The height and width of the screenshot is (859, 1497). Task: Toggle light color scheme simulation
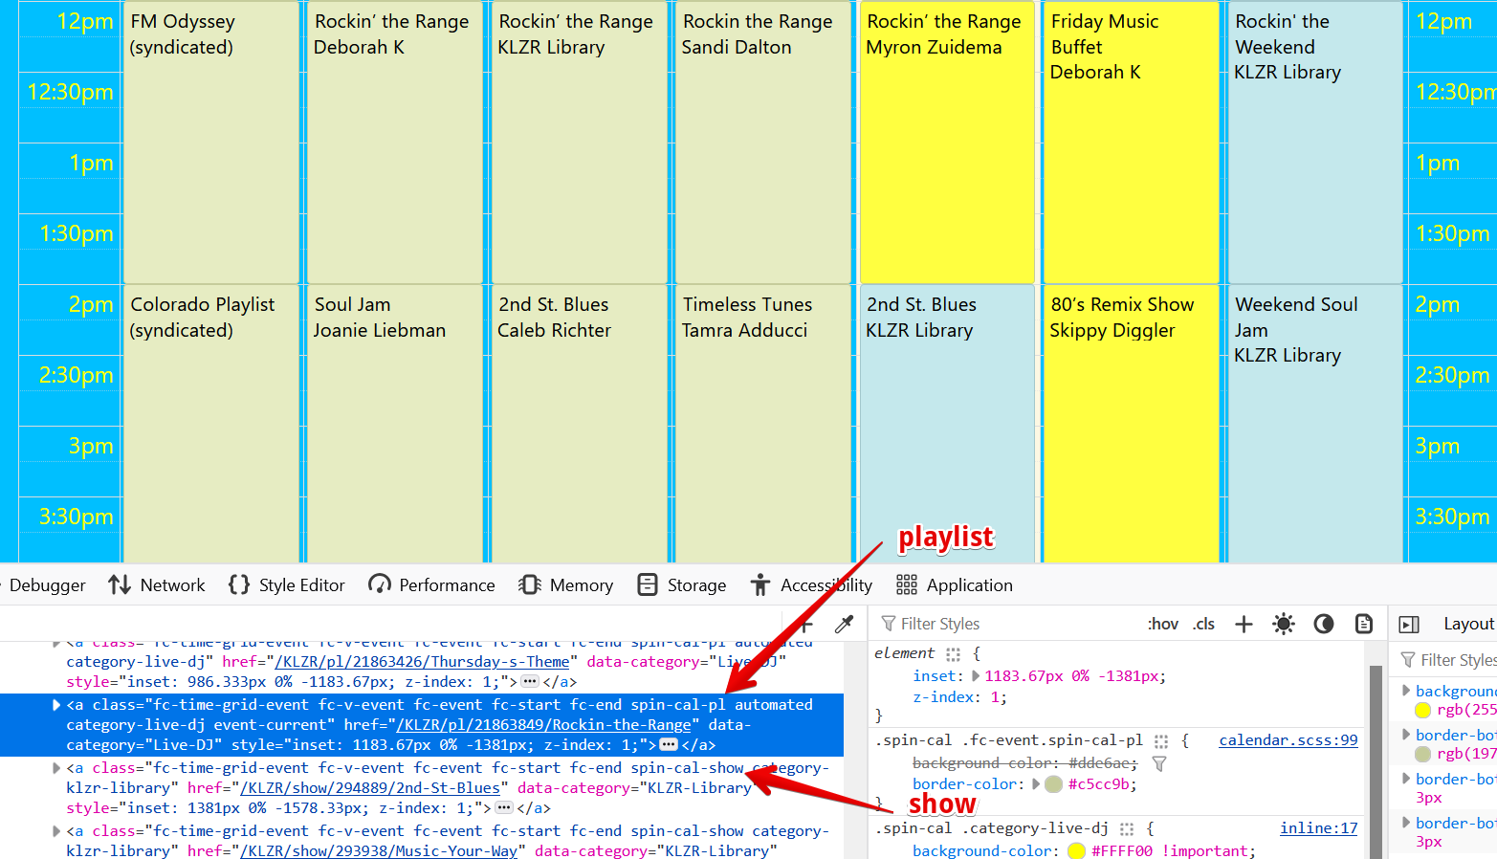tap(1283, 624)
